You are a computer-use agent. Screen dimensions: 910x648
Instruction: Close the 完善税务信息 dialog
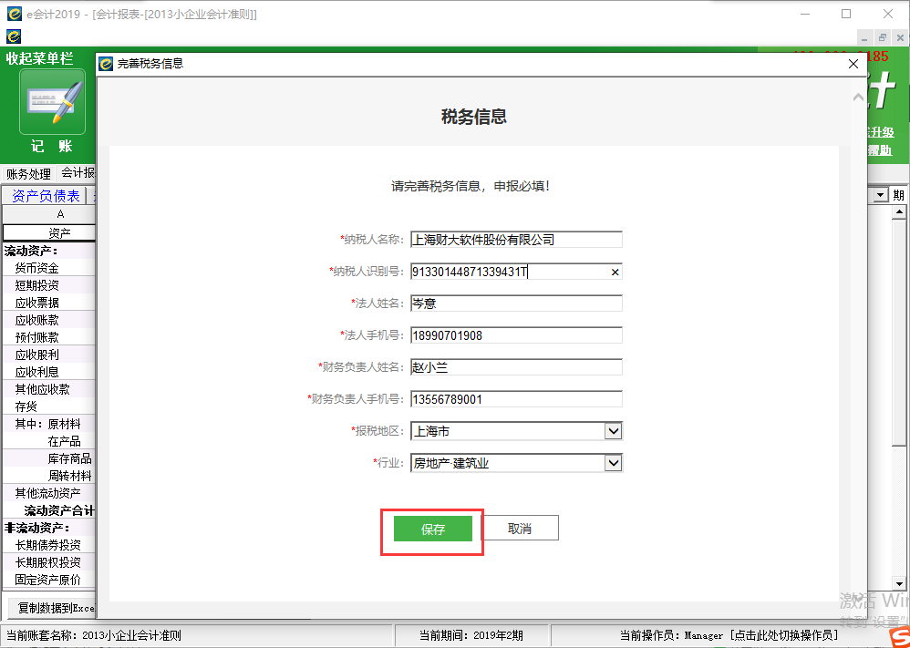tap(853, 64)
